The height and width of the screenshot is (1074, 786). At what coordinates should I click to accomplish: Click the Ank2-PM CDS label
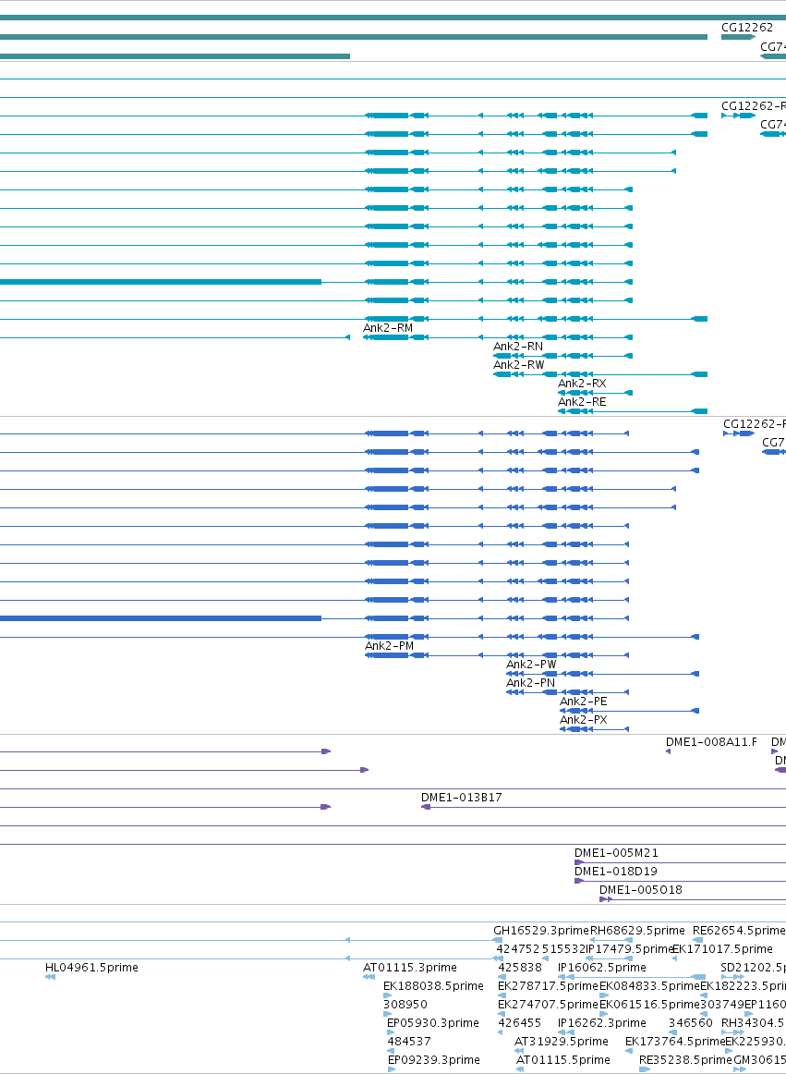tap(389, 646)
